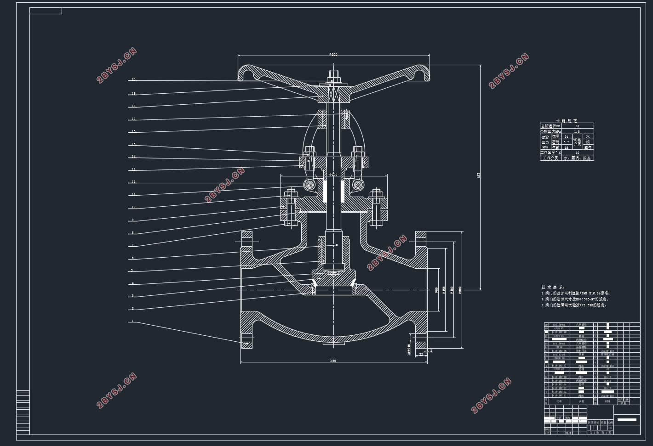Select part callout number 20

133,79
